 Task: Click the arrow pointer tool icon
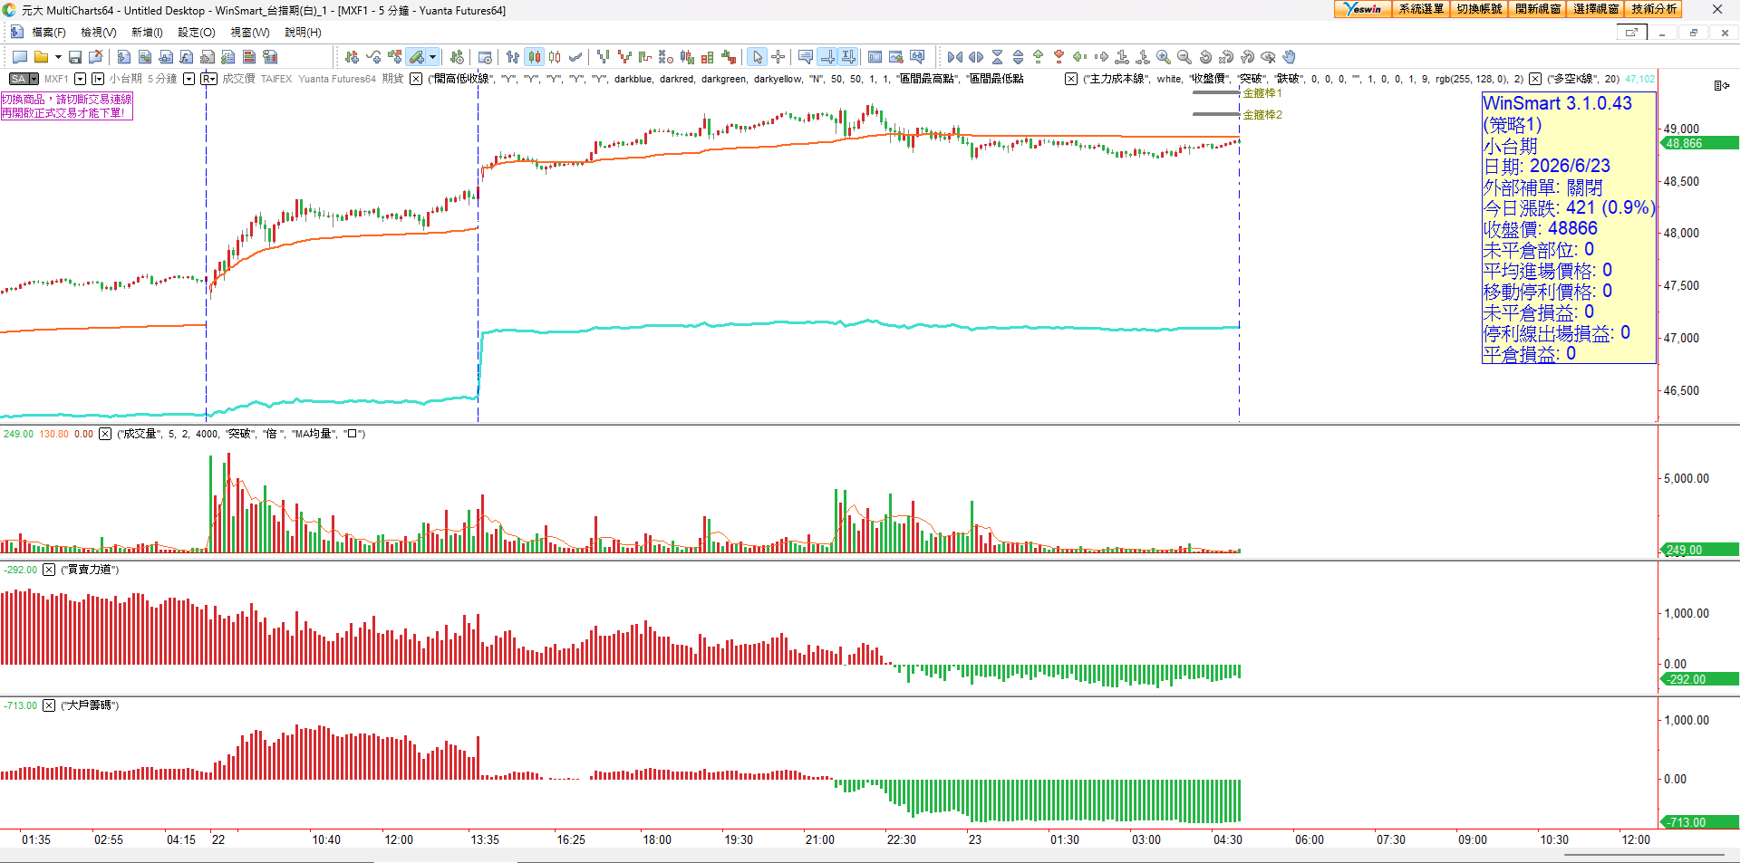coord(758,57)
